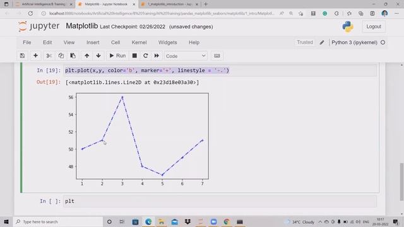Viewport: 404px width, 227px height.
Task: Switch to the Artificial Intelligence Training tab
Action: point(43,4)
